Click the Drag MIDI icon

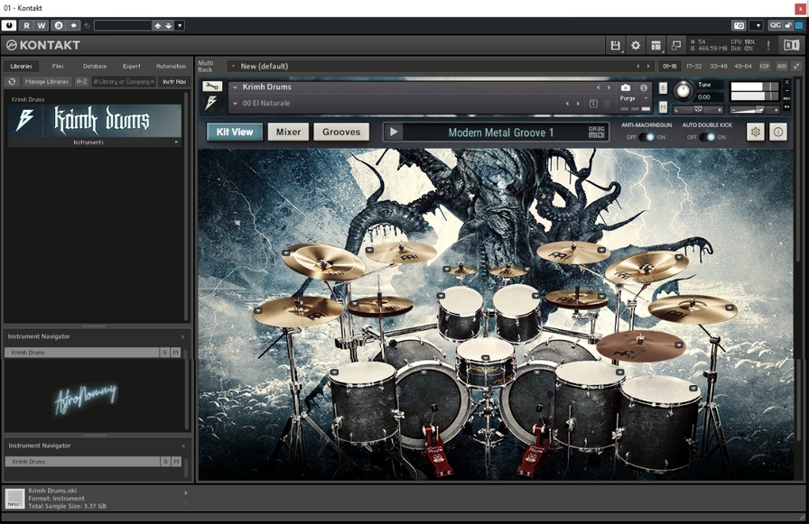(x=598, y=133)
